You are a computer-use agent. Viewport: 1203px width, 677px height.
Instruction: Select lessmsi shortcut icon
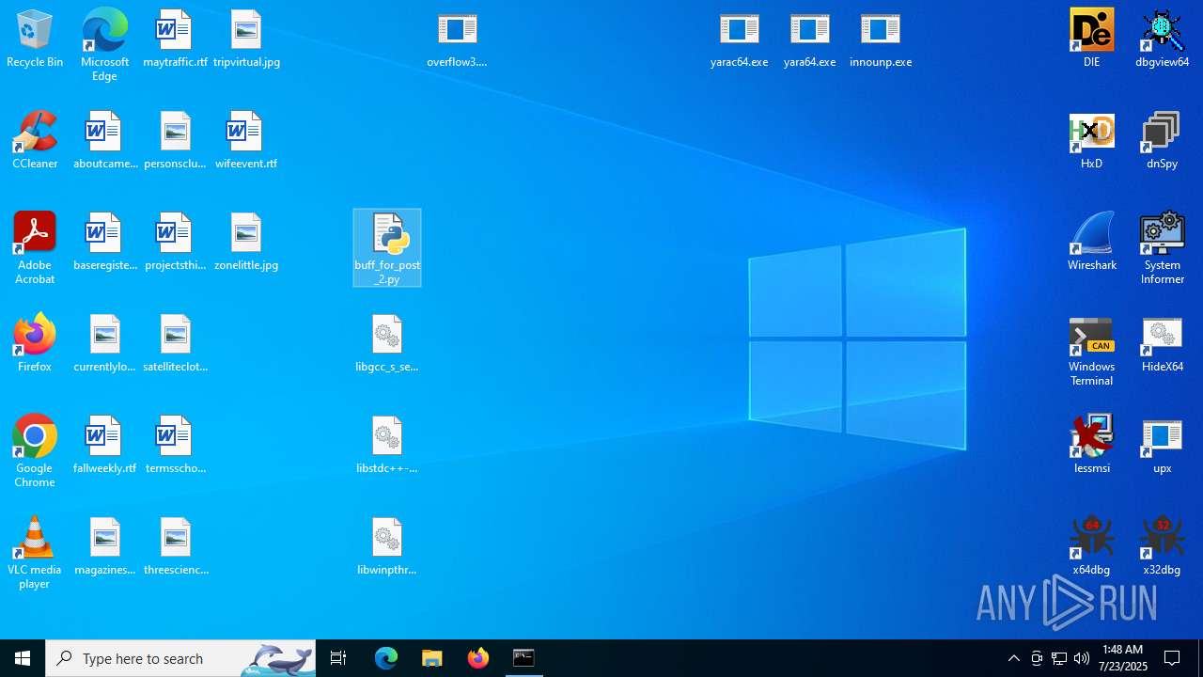(1092, 446)
